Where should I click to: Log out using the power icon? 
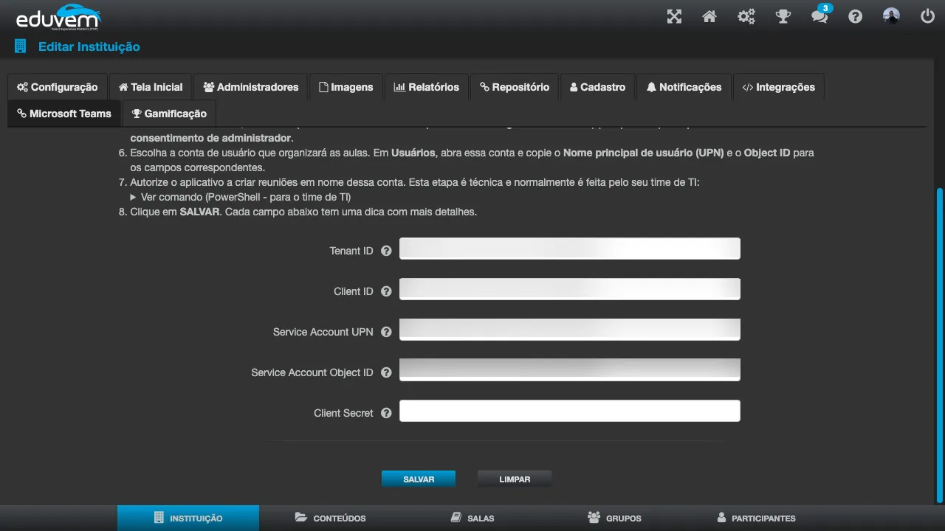coord(927,16)
